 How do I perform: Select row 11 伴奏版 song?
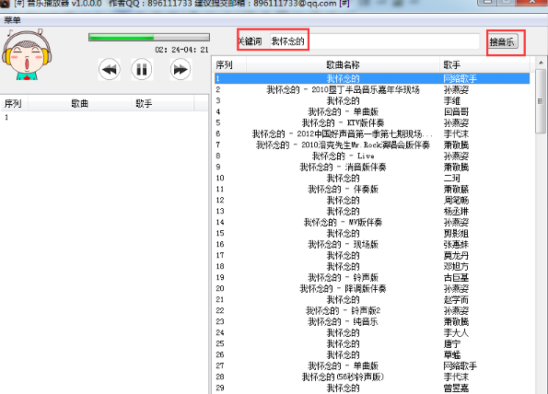click(x=372, y=190)
